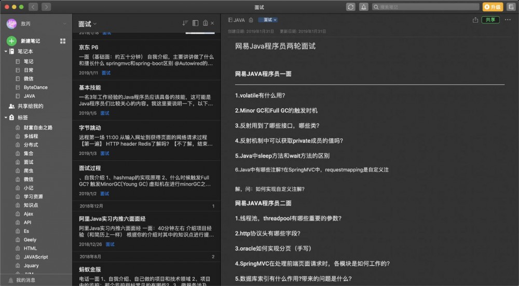Screen dimensions: 519x286
Task: Click the search notes field
Action: [426, 7]
